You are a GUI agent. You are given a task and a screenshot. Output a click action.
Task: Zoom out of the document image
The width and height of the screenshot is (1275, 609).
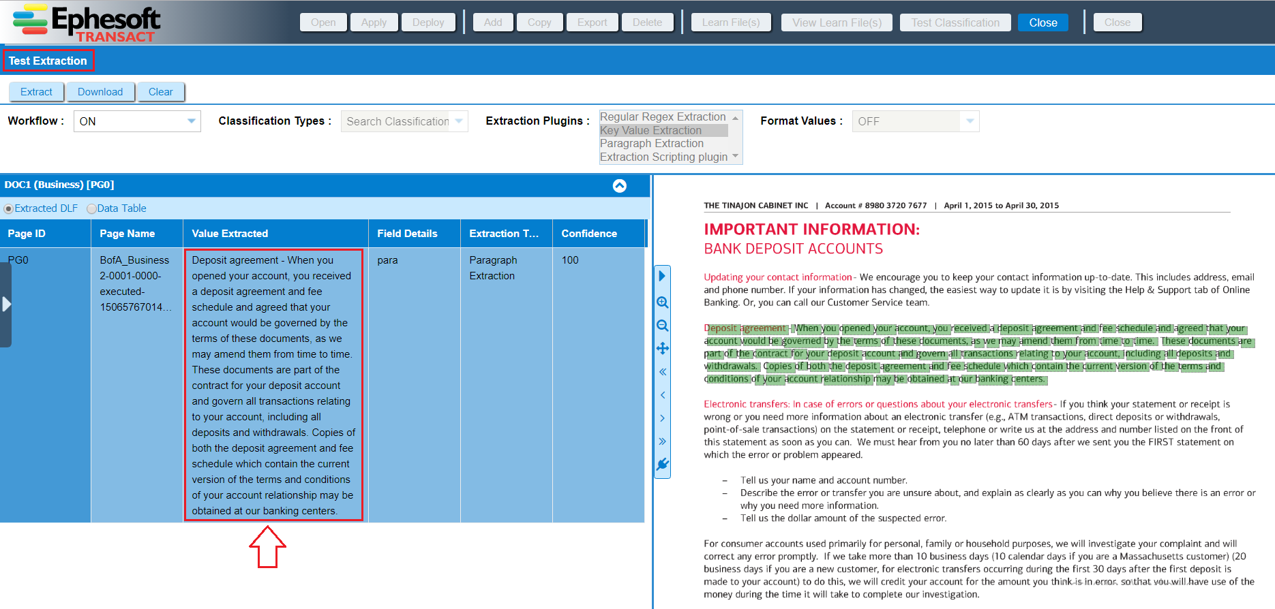662,326
